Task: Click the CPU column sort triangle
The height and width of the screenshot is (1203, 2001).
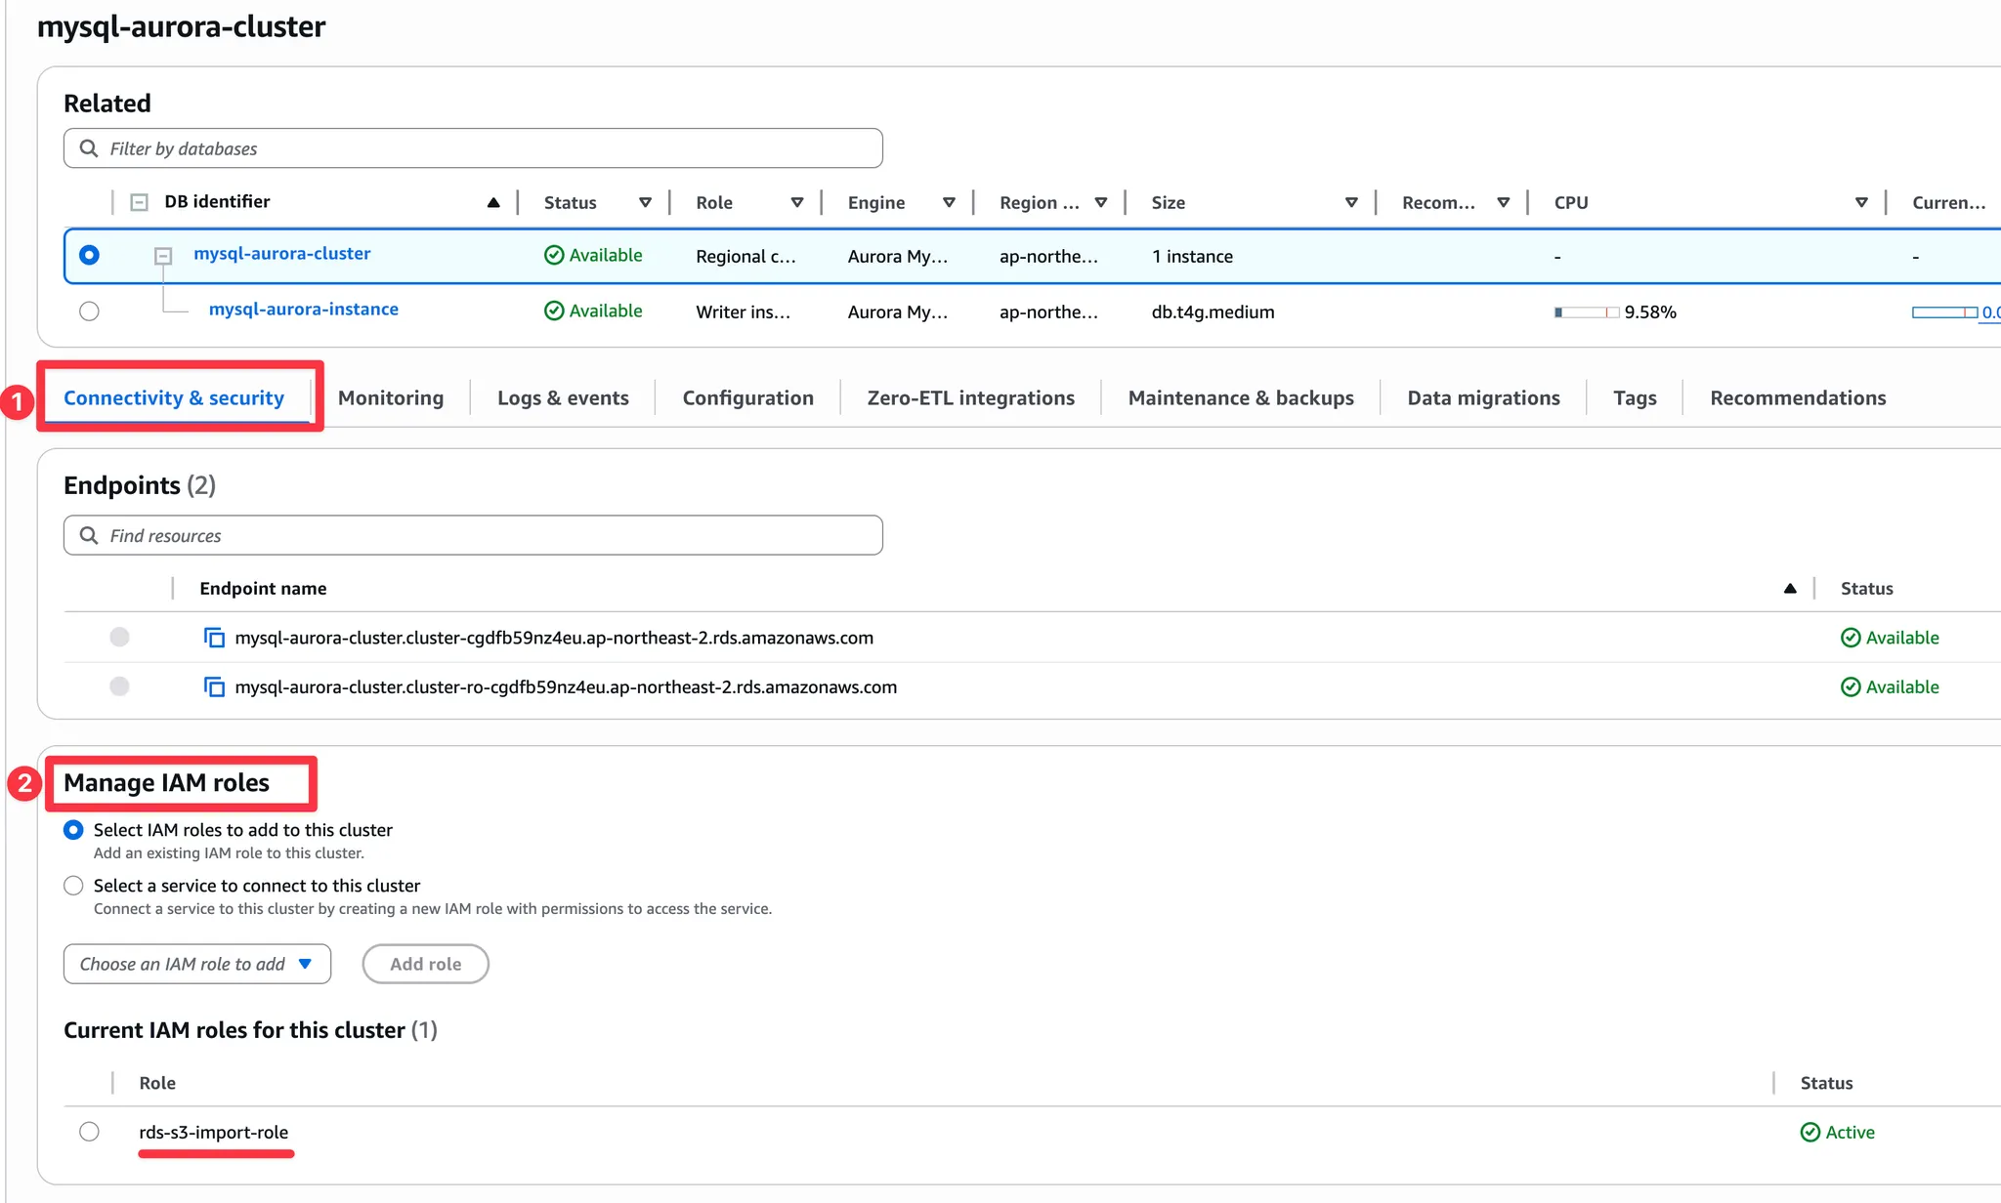Action: click(1861, 202)
